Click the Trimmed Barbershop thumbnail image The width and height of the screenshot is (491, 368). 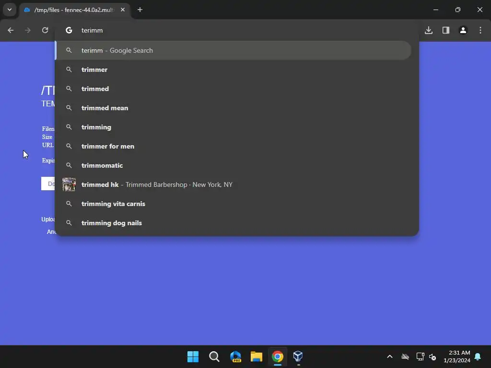(69, 184)
